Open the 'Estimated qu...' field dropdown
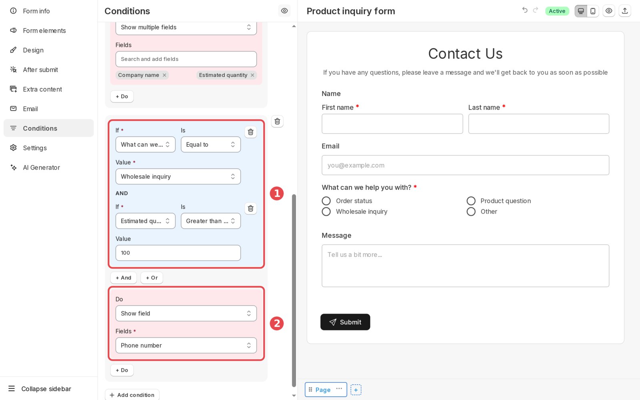This screenshot has height=400, width=640. (145, 221)
